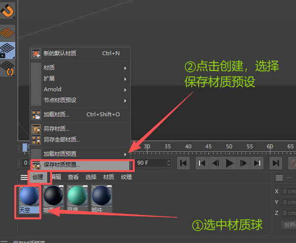Click the workplane rotate grid icon
The width and height of the screenshot is (296, 243).
[x=7, y=69]
